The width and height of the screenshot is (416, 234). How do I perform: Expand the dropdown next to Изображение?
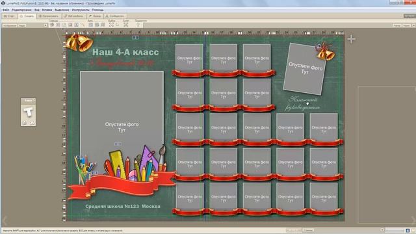pyautogui.click(x=45, y=25)
